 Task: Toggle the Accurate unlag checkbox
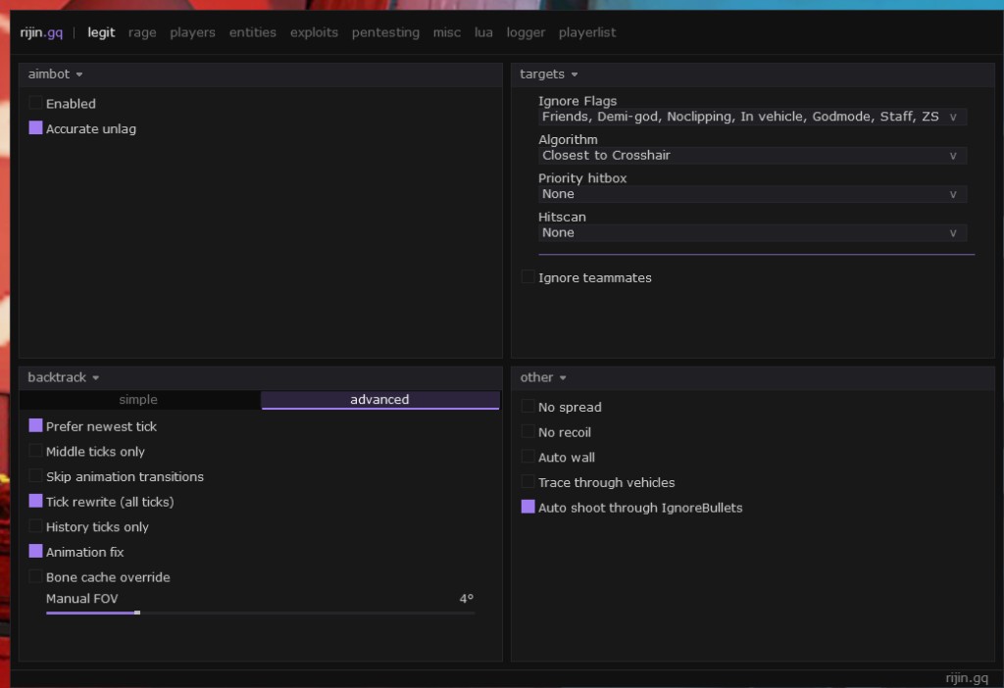[36, 128]
